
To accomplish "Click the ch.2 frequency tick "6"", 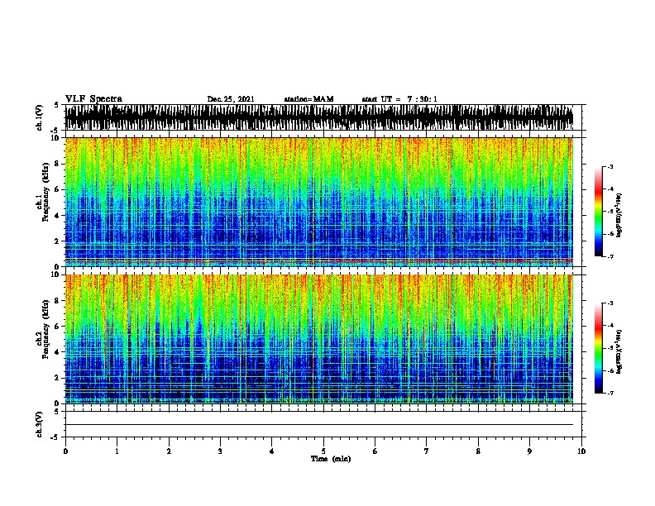I will (57, 327).
